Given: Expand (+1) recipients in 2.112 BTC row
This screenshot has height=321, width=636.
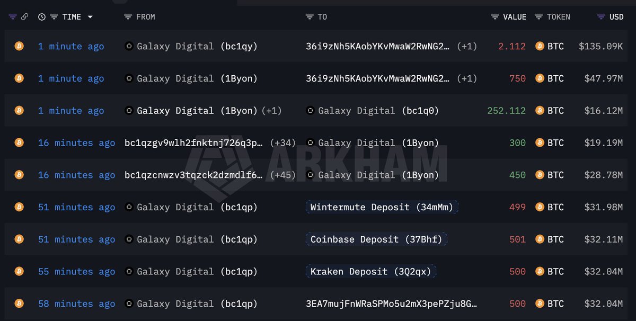Looking at the screenshot, I should [466, 47].
